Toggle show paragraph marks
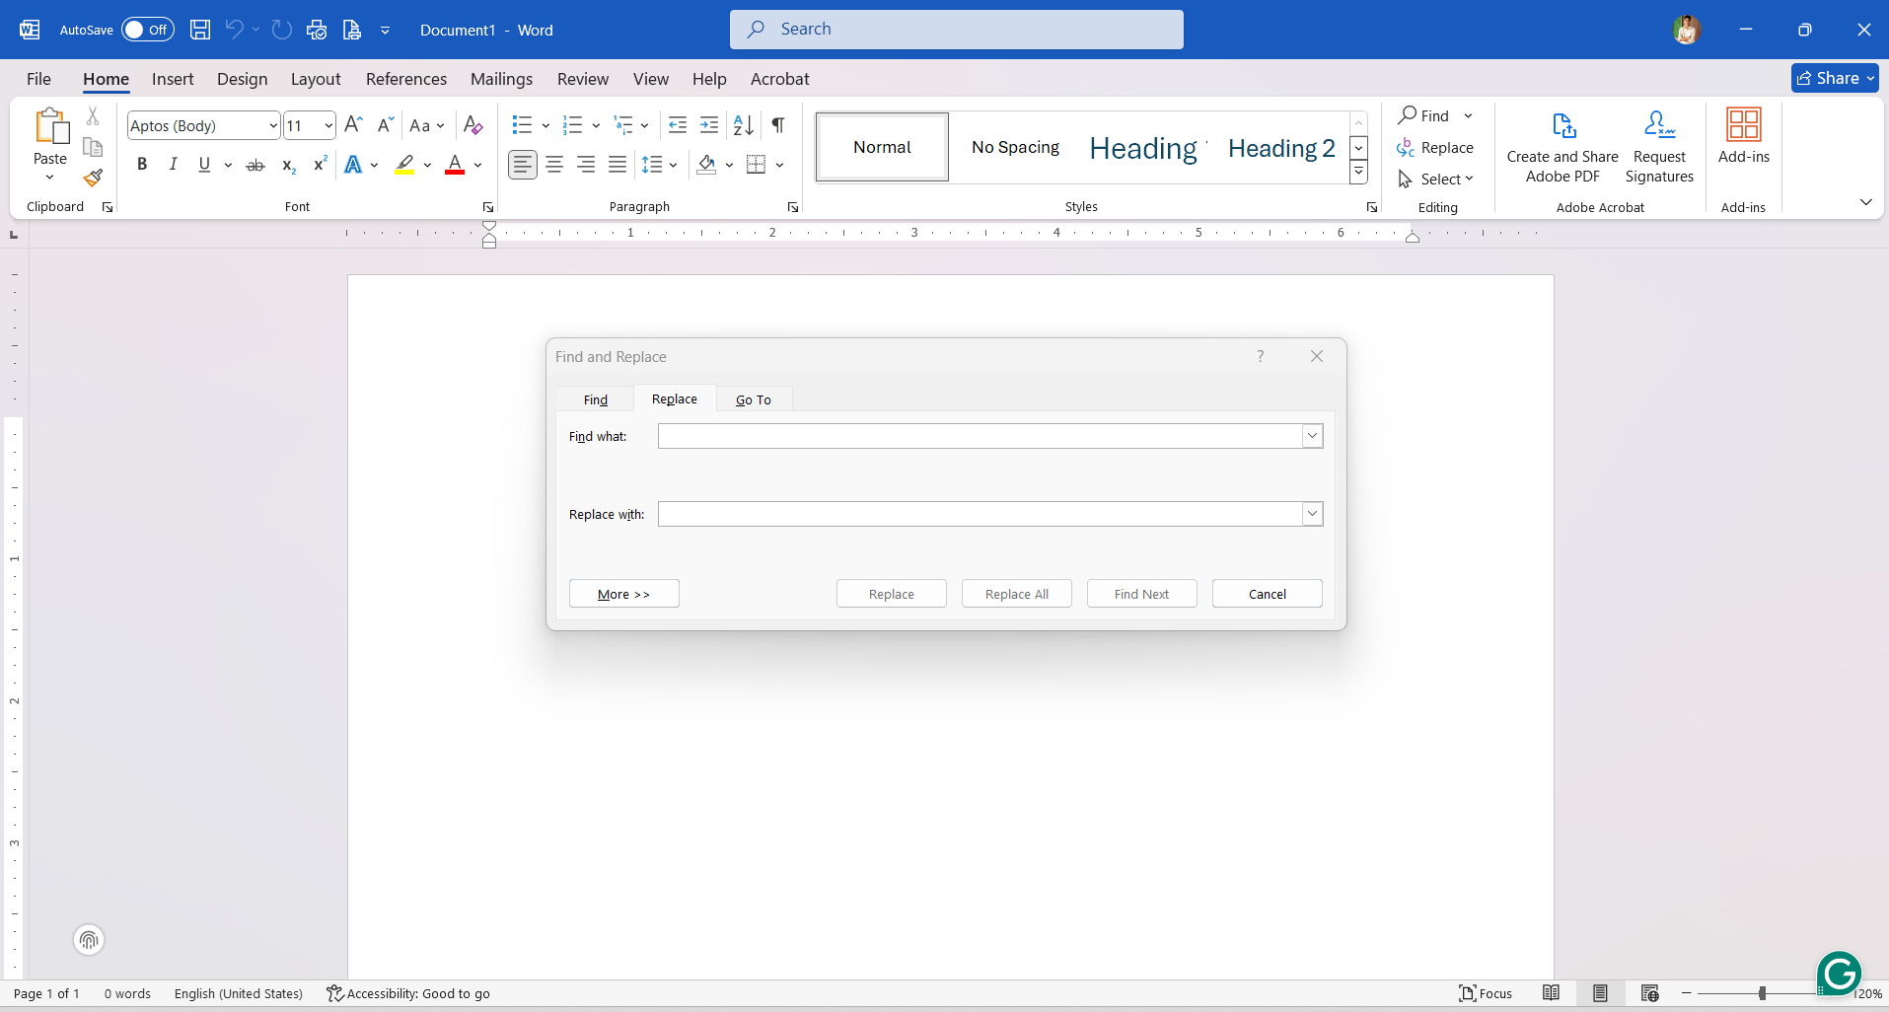Screen dimensions: 1889x1012 777,125
